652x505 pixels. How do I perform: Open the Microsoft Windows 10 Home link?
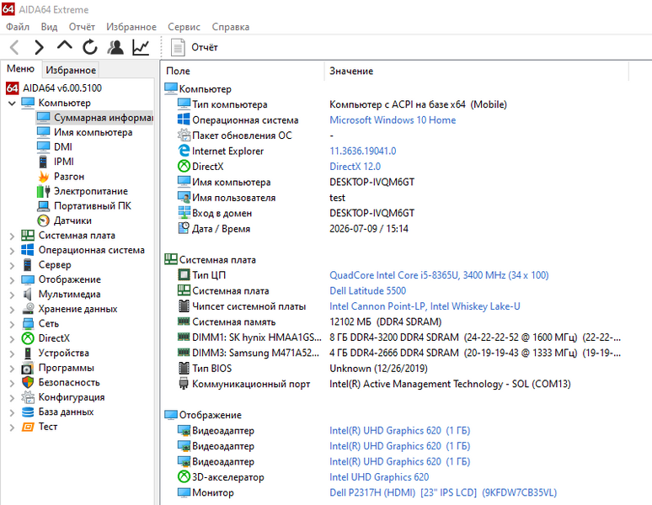pos(393,120)
